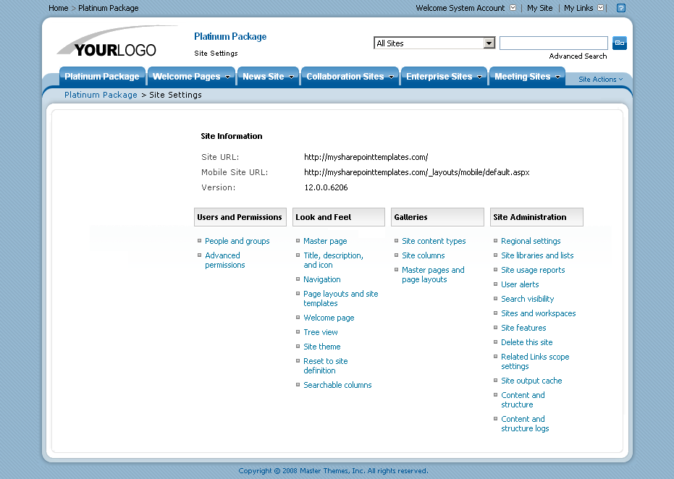Click the Go search icon
Viewport: 674px width, 479px height.
pyautogui.click(x=619, y=43)
